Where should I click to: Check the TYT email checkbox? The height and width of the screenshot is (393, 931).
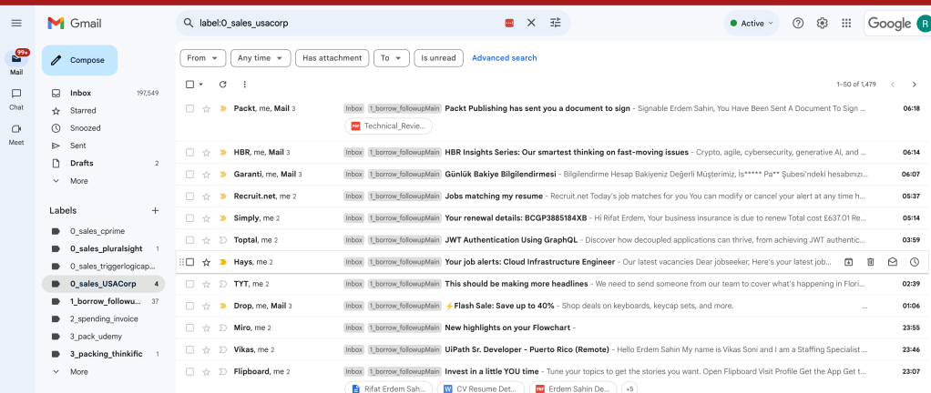coord(190,284)
